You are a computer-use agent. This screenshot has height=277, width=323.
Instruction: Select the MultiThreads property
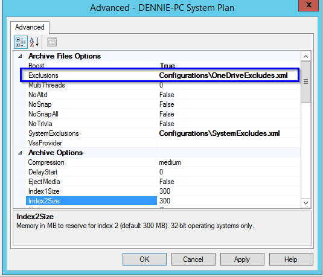(x=46, y=85)
